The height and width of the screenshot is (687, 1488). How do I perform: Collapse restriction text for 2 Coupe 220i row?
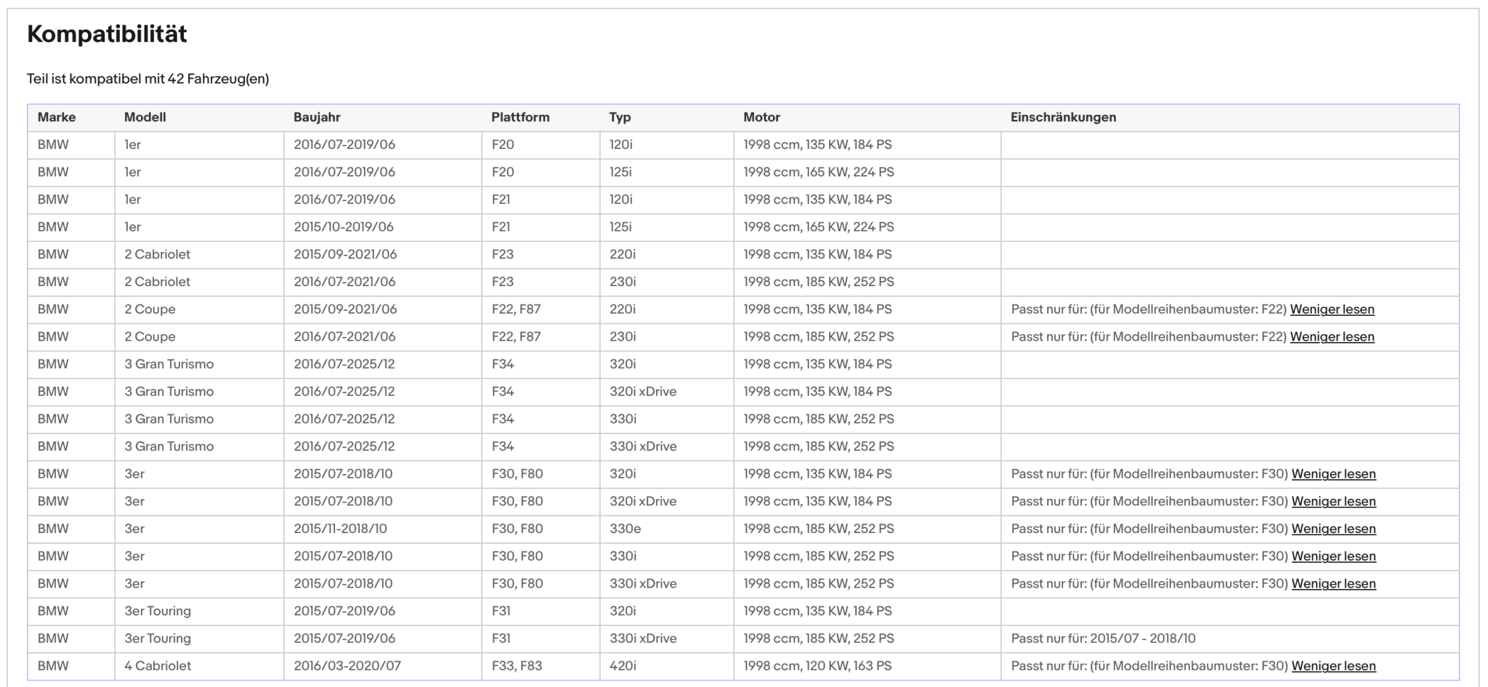(x=1332, y=309)
